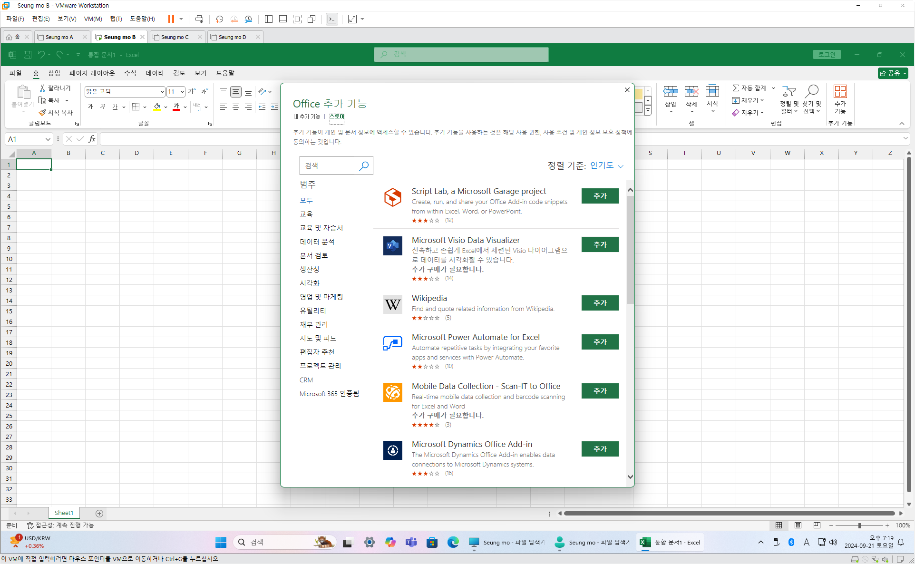Click the search magnifier in add-ins dialog

tap(364, 165)
